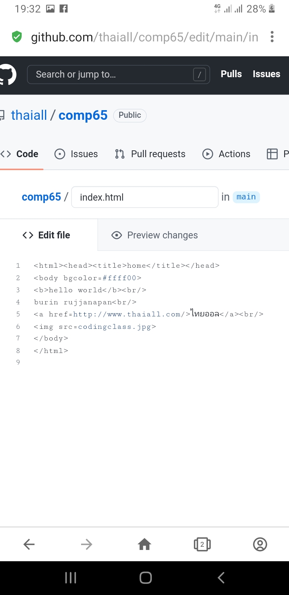Screen dimensions: 289x595
Task: Go back with the browser back arrow
Action: click(29, 544)
